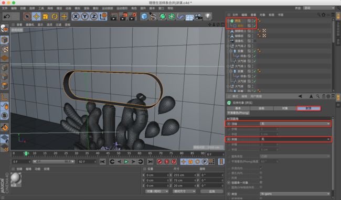Switch to the 封顶 attribute tab
Viewport: 341px width, 200px height.
click(x=308, y=108)
